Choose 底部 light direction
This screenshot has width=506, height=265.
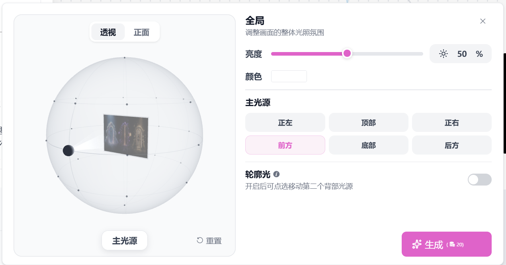369,145
